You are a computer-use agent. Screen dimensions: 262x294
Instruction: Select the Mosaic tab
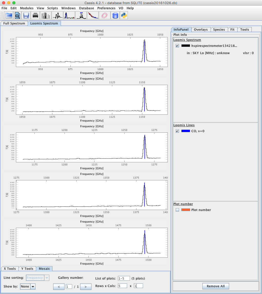44,269
